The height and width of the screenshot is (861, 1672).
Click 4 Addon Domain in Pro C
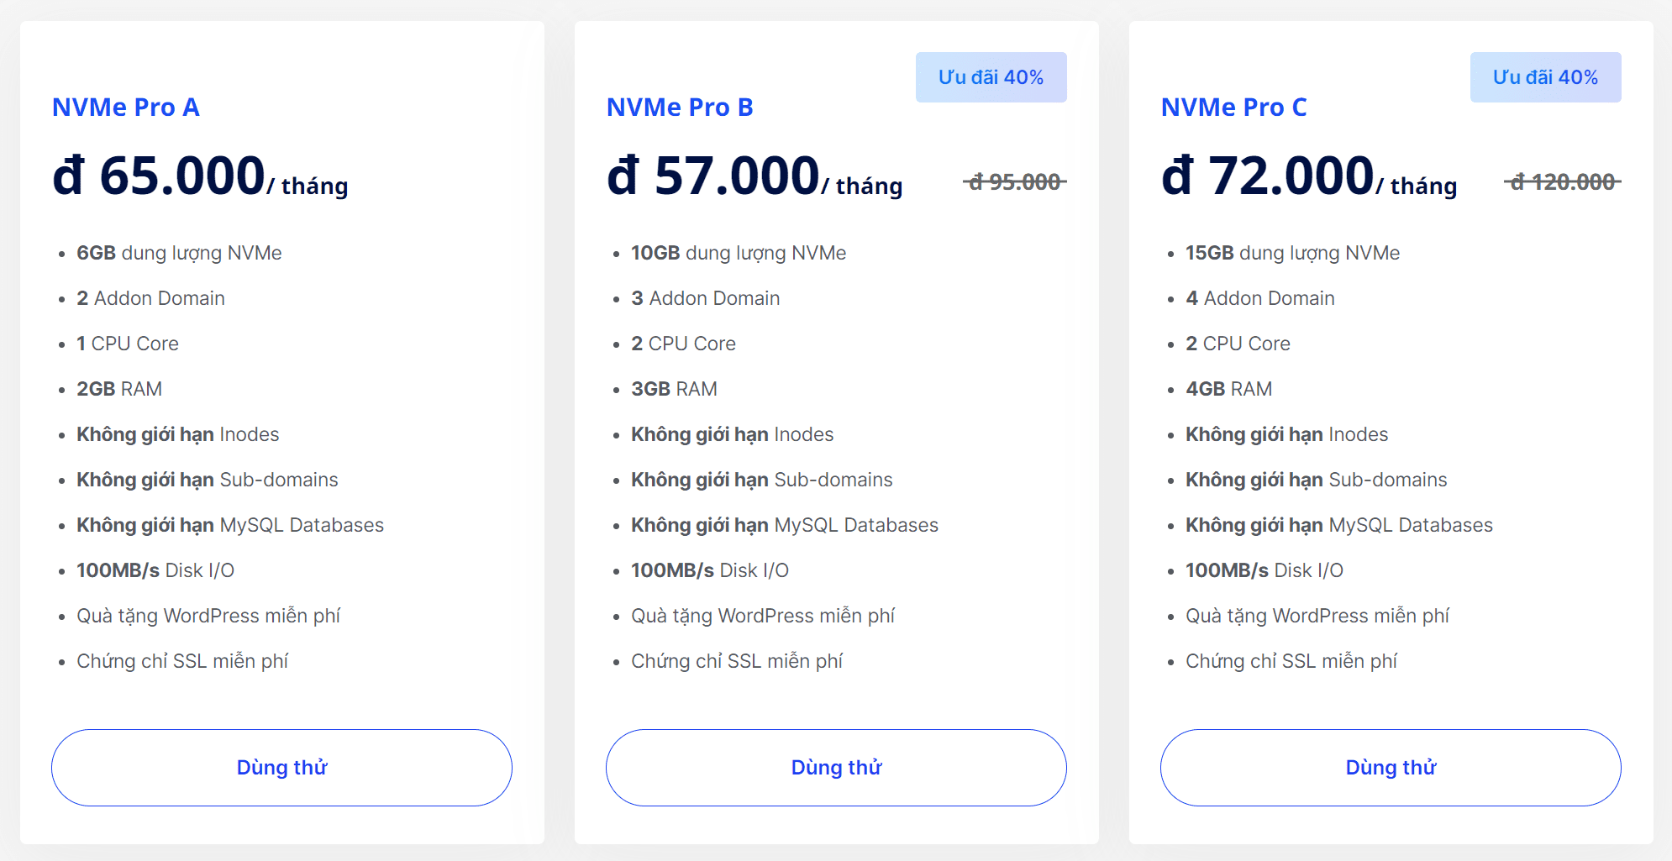[x=1259, y=298]
